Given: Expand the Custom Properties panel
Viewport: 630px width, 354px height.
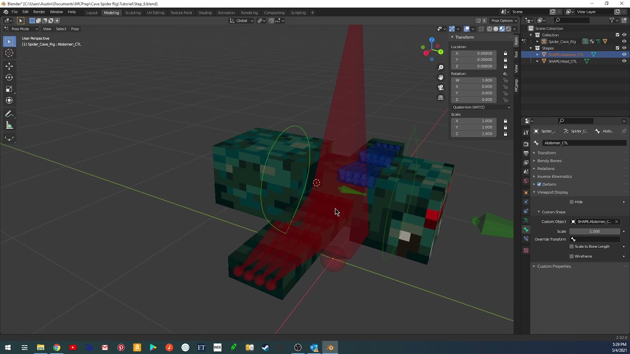Looking at the screenshot, I should 554,266.
